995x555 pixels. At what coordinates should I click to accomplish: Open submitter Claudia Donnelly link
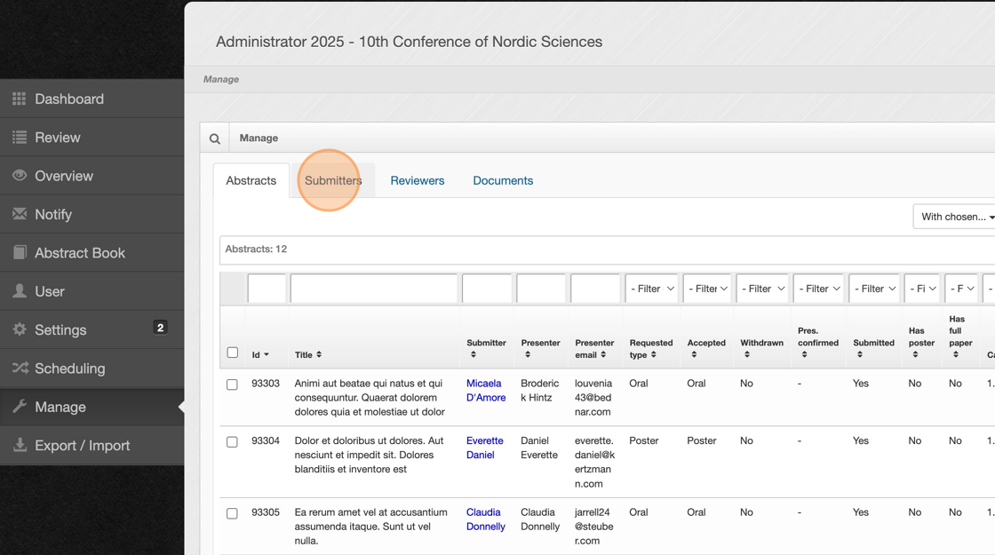pyautogui.click(x=485, y=519)
